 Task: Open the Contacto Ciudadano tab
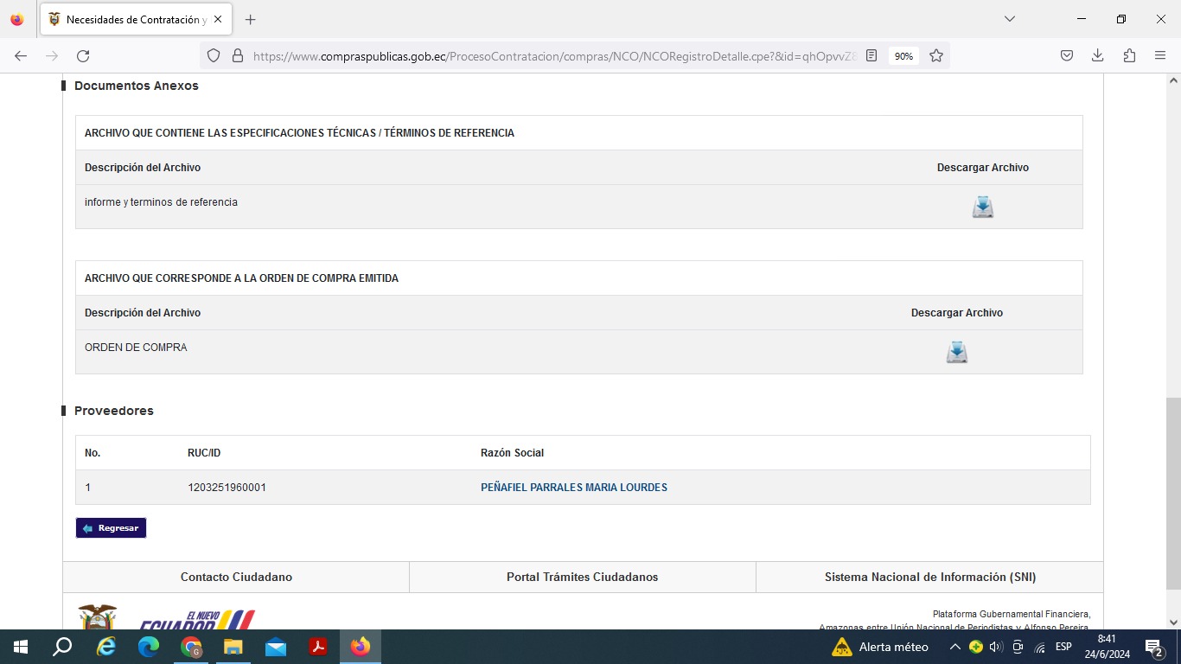[x=236, y=577]
